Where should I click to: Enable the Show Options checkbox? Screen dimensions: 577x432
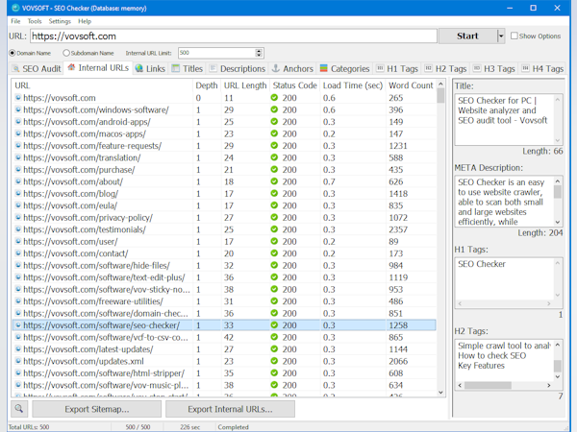514,36
